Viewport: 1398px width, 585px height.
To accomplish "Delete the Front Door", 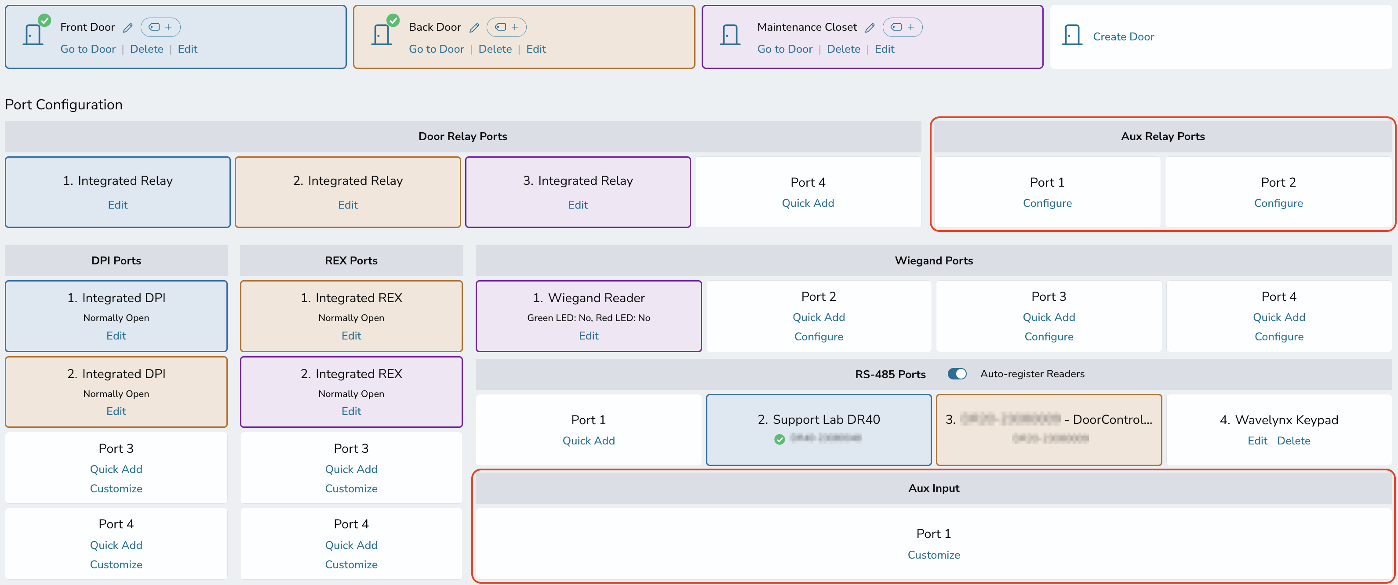I will 146,49.
